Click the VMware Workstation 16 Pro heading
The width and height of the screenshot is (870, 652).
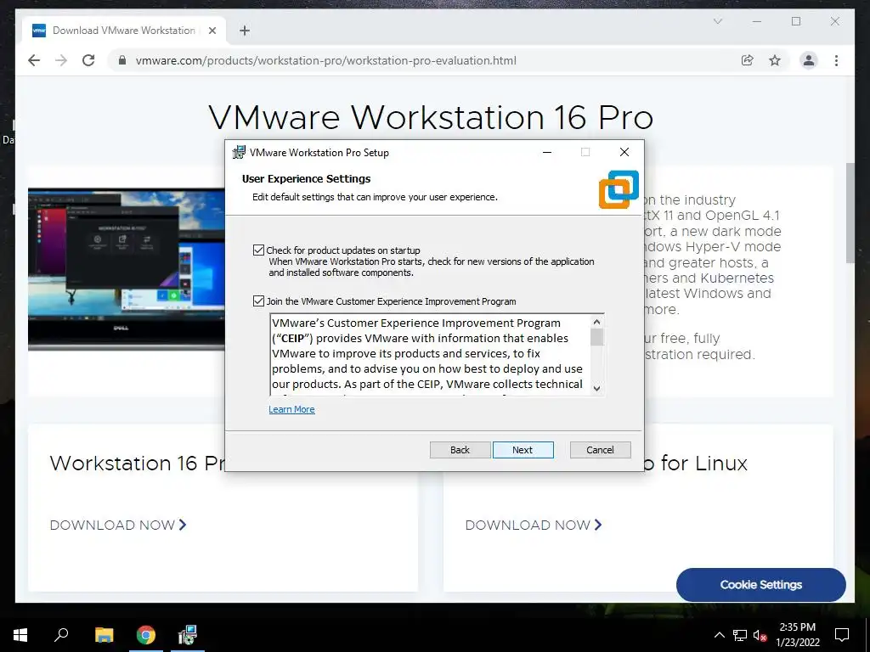point(431,117)
